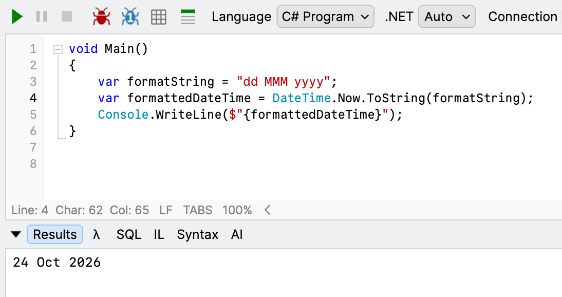
Task: Open the Language C# Program dropdown
Action: [x=326, y=16]
